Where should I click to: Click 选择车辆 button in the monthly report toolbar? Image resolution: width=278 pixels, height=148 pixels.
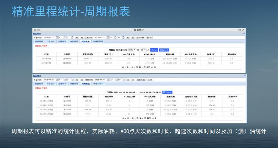tap(141, 37)
